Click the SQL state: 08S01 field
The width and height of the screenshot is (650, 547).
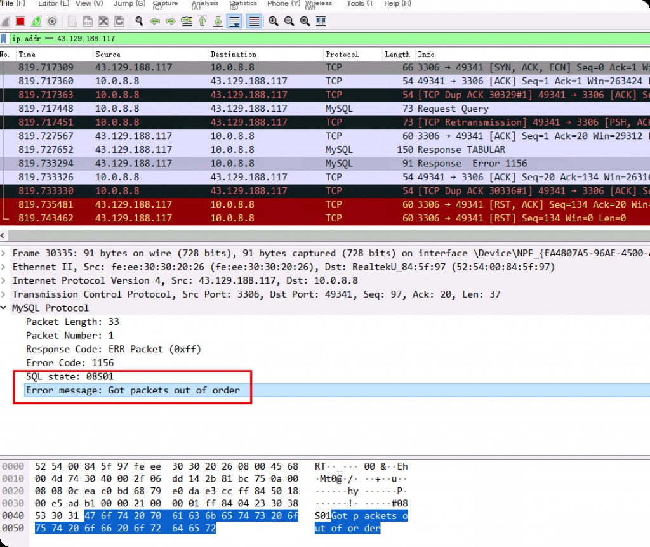tap(70, 376)
